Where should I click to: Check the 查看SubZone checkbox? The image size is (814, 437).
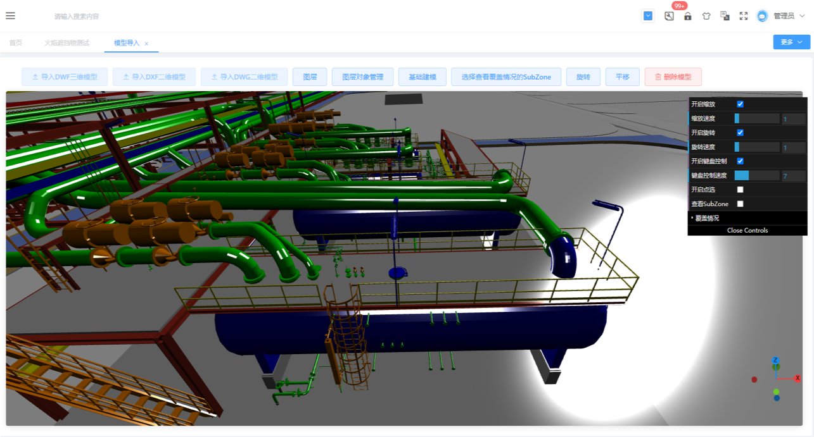click(x=740, y=204)
